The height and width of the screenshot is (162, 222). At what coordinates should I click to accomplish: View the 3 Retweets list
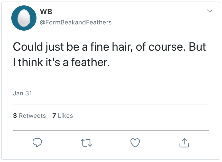29,116
